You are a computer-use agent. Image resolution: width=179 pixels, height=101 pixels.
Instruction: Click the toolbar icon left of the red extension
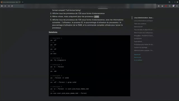click(162, 6)
